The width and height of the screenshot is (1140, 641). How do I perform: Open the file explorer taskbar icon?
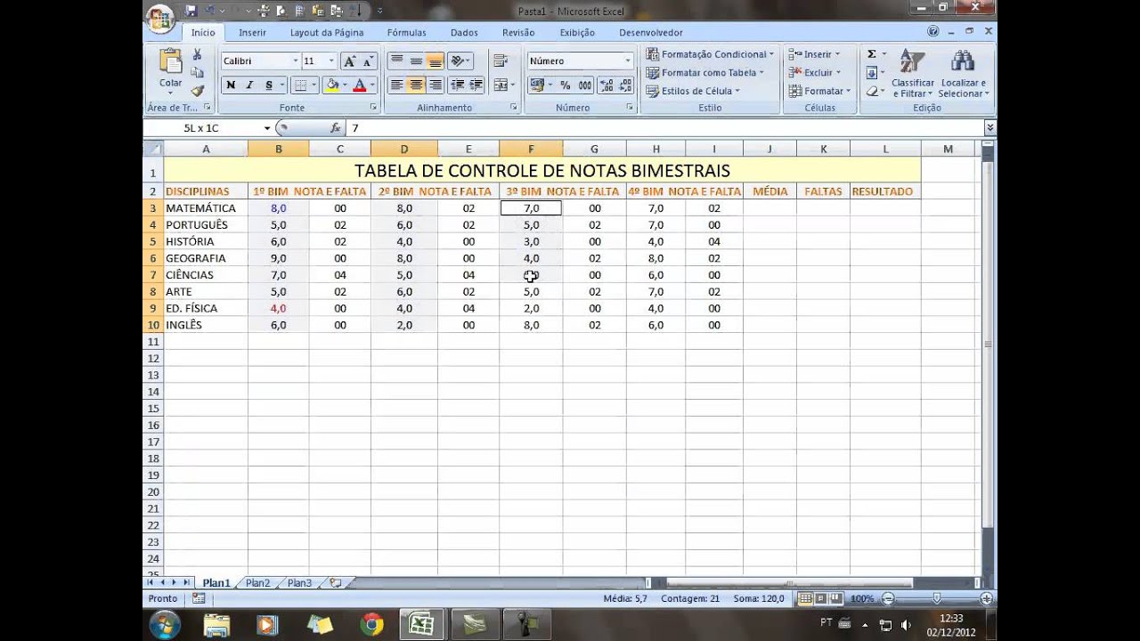click(216, 625)
